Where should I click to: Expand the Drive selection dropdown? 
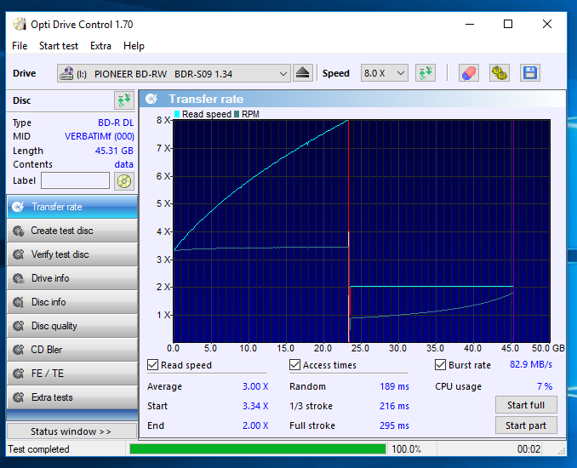[x=283, y=73]
